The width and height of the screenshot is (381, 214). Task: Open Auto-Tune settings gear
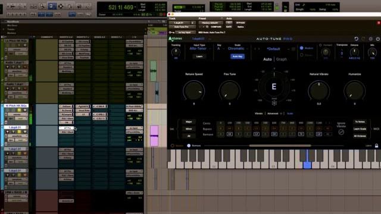[370, 39]
